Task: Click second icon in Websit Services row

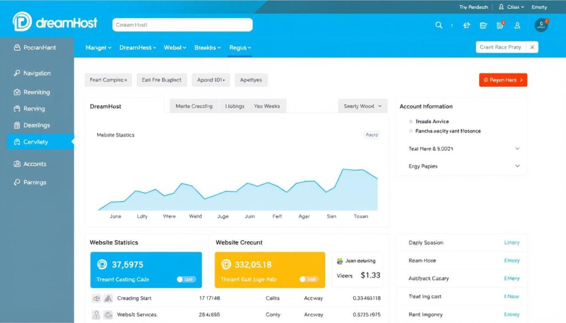Action: pos(108,315)
